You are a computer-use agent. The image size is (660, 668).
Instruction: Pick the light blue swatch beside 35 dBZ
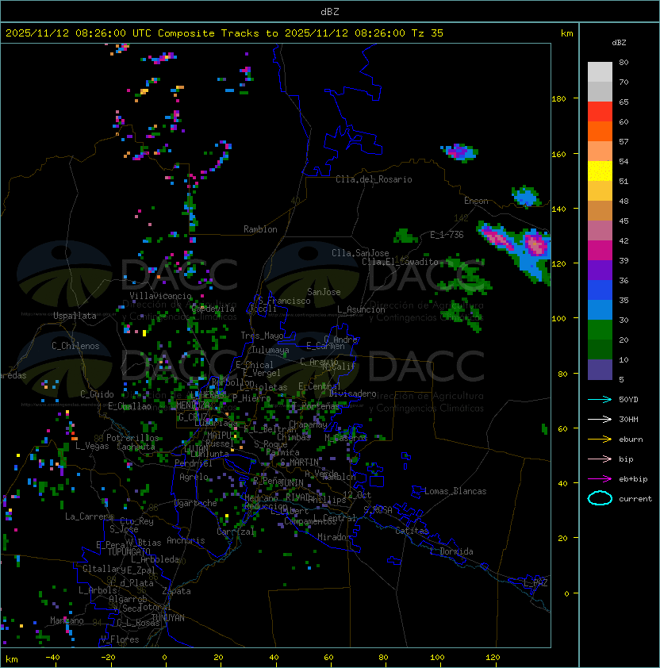[600, 309]
